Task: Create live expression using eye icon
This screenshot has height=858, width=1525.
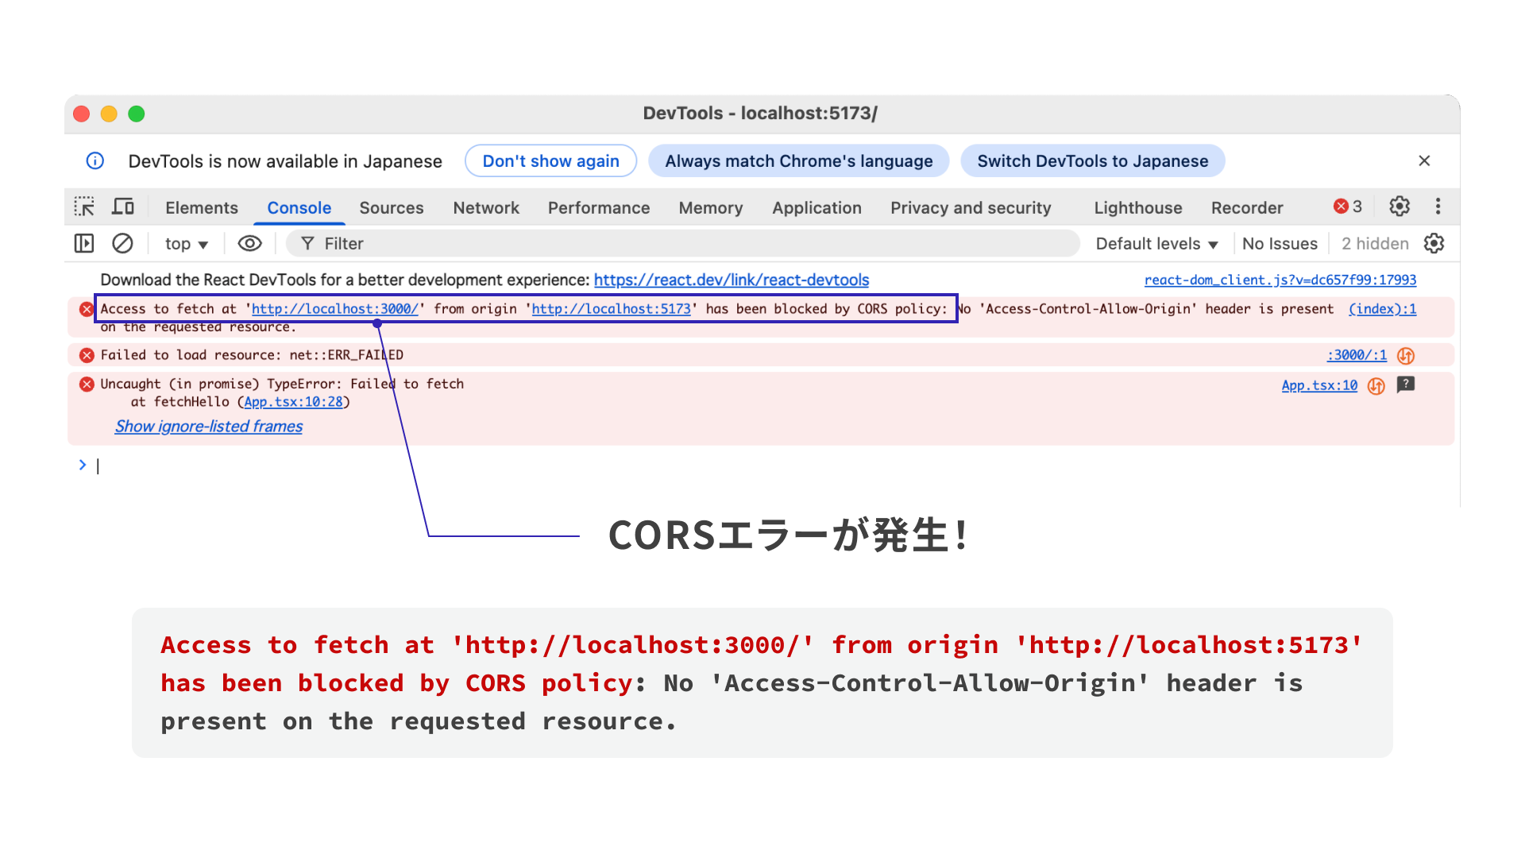Action: click(249, 244)
